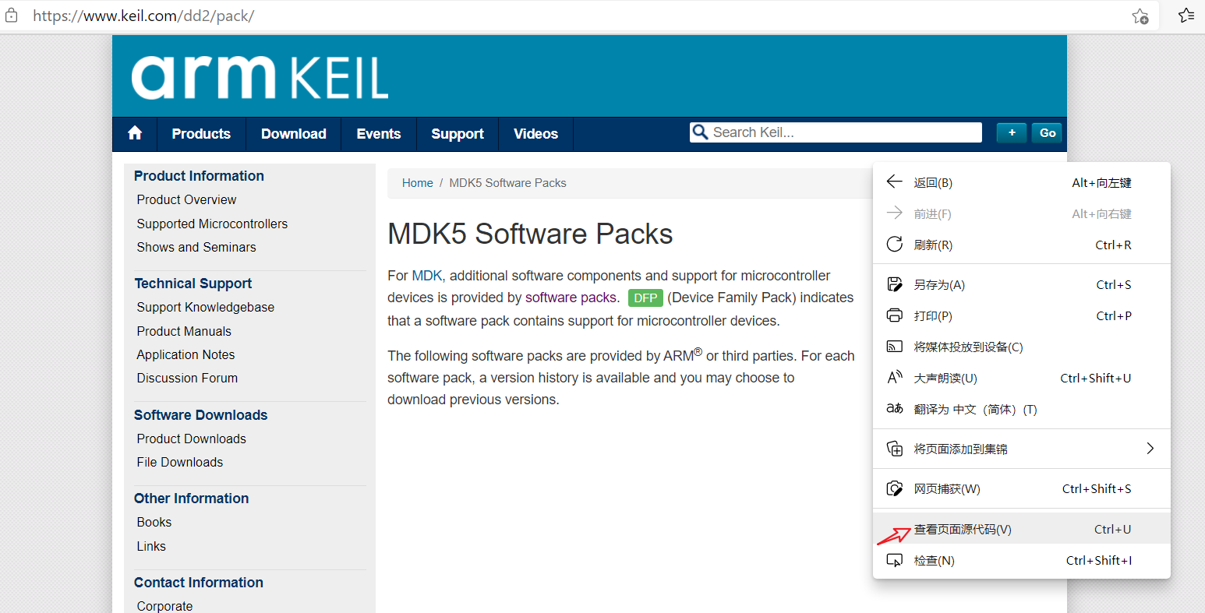Click the Home breadcrumb link

click(417, 183)
